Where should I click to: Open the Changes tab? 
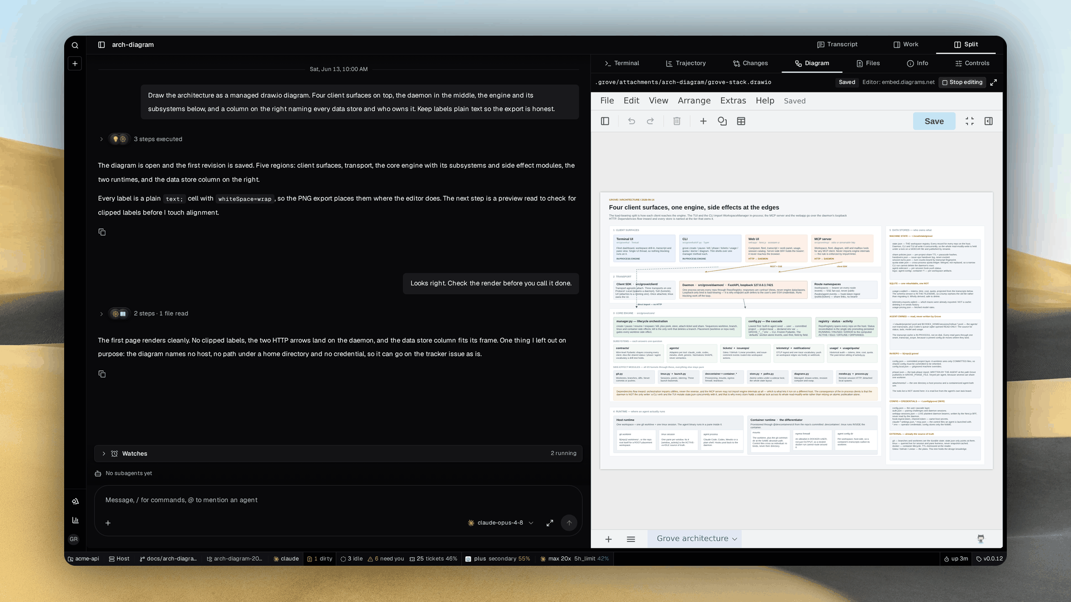[750, 64]
